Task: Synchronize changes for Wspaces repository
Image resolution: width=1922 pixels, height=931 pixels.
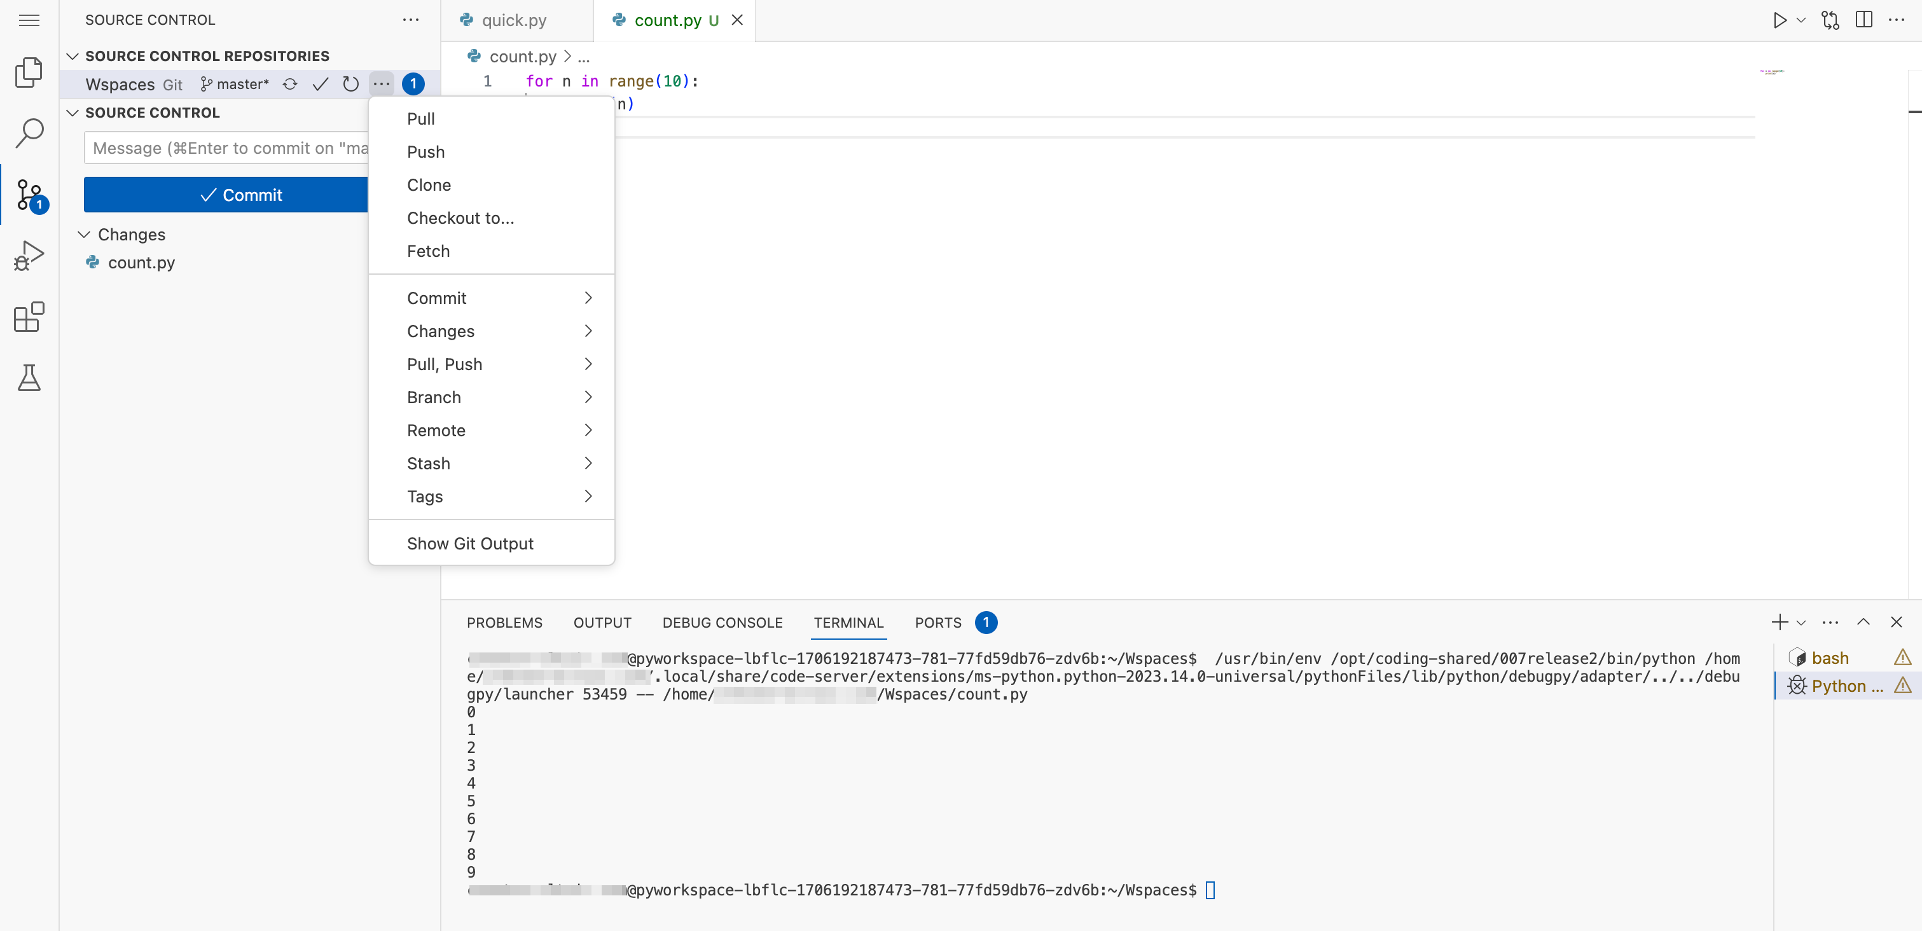Action: pos(290,85)
